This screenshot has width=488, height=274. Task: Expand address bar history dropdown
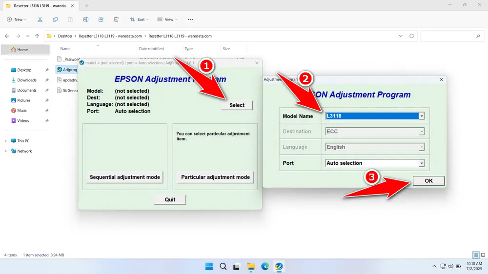coord(401,36)
